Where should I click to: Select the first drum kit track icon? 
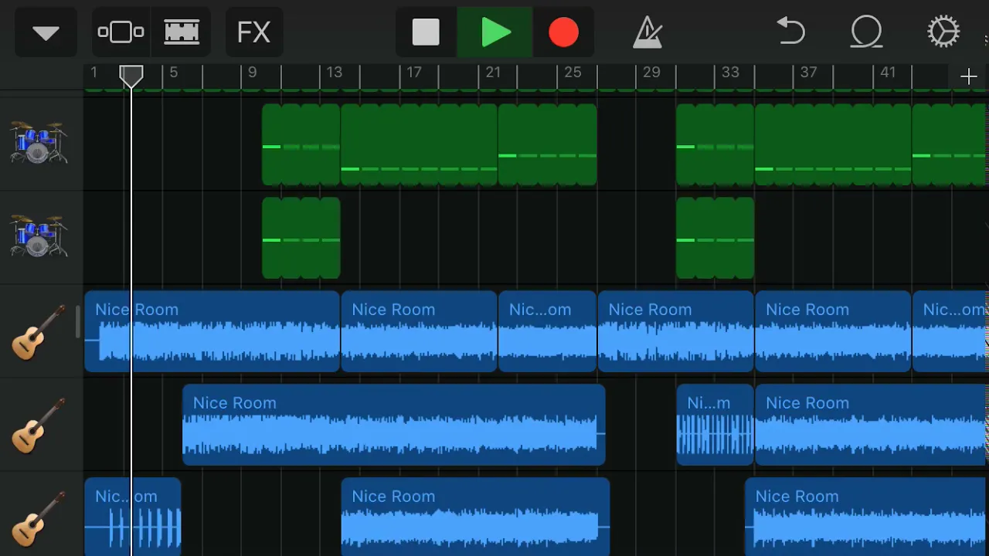39,143
